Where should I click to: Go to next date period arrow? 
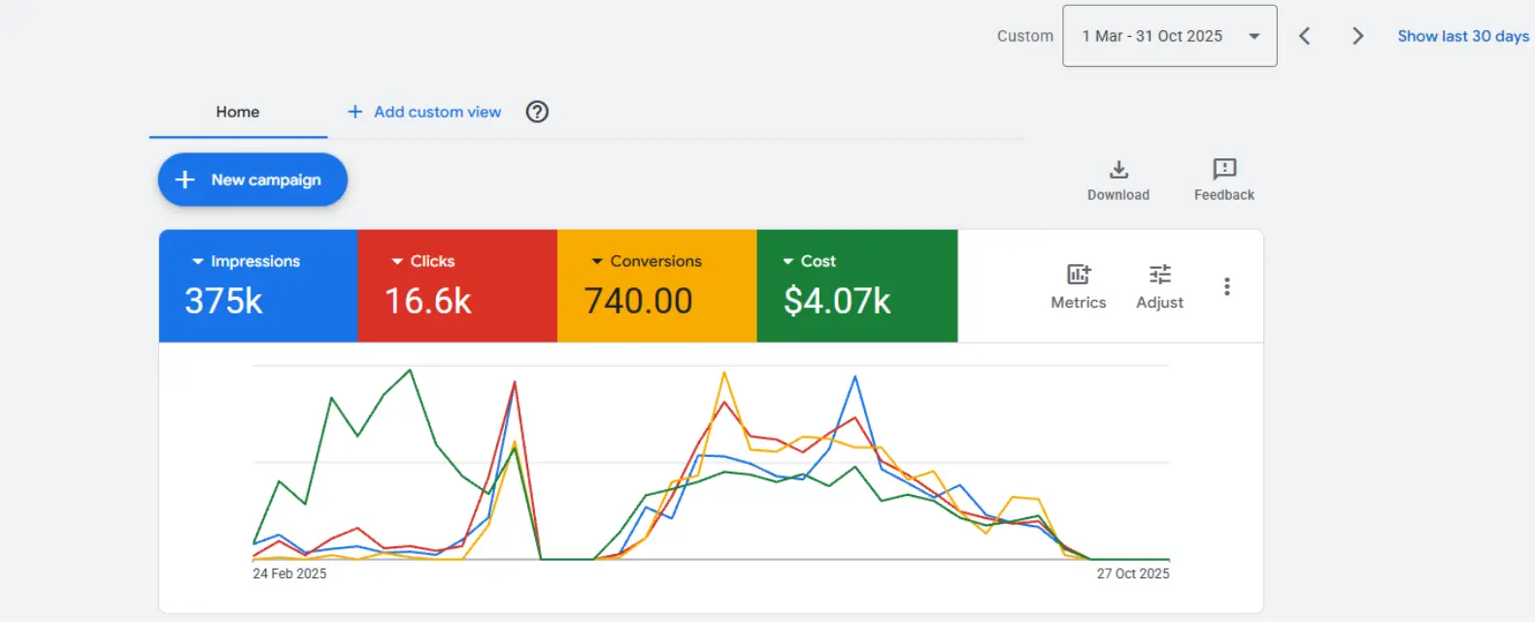click(x=1357, y=36)
